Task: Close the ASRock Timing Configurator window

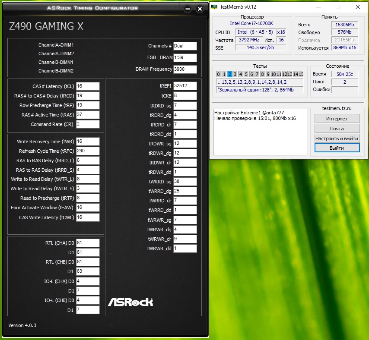Action: point(200,9)
